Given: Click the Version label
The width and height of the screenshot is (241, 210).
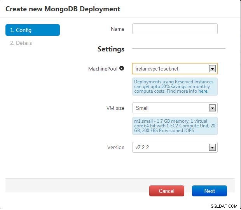Looking at the screenshot, I should (116, 147).
